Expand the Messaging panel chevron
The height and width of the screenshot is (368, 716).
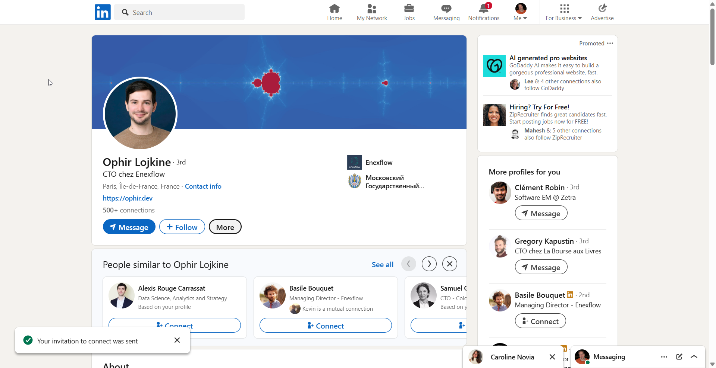click(x=694, y=357)
